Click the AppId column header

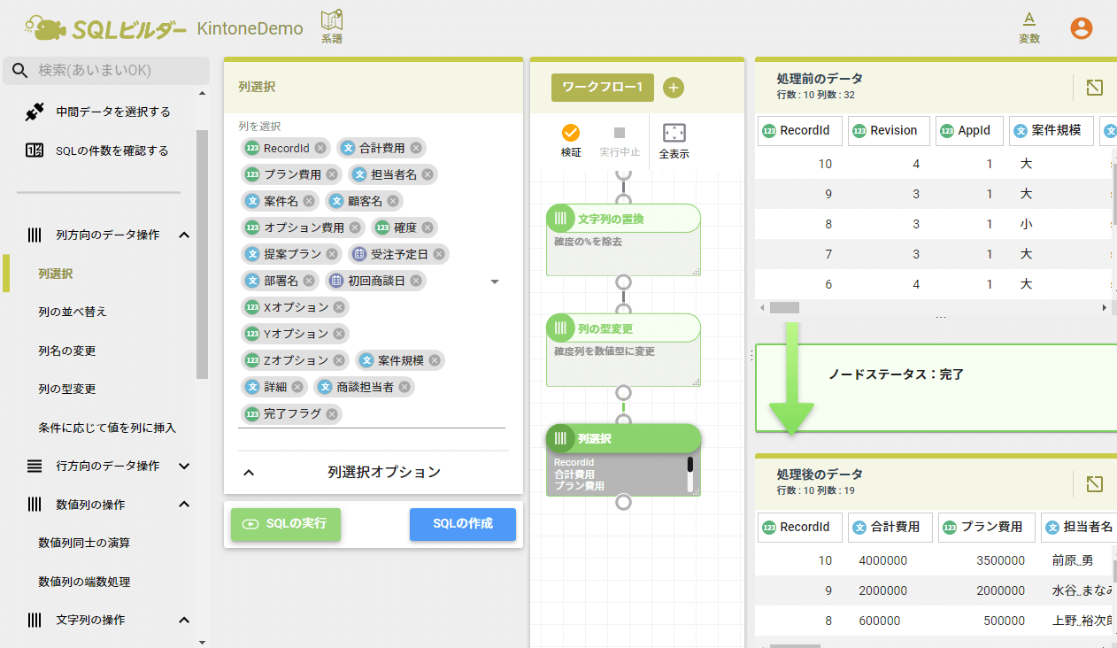tap(968, 130)
